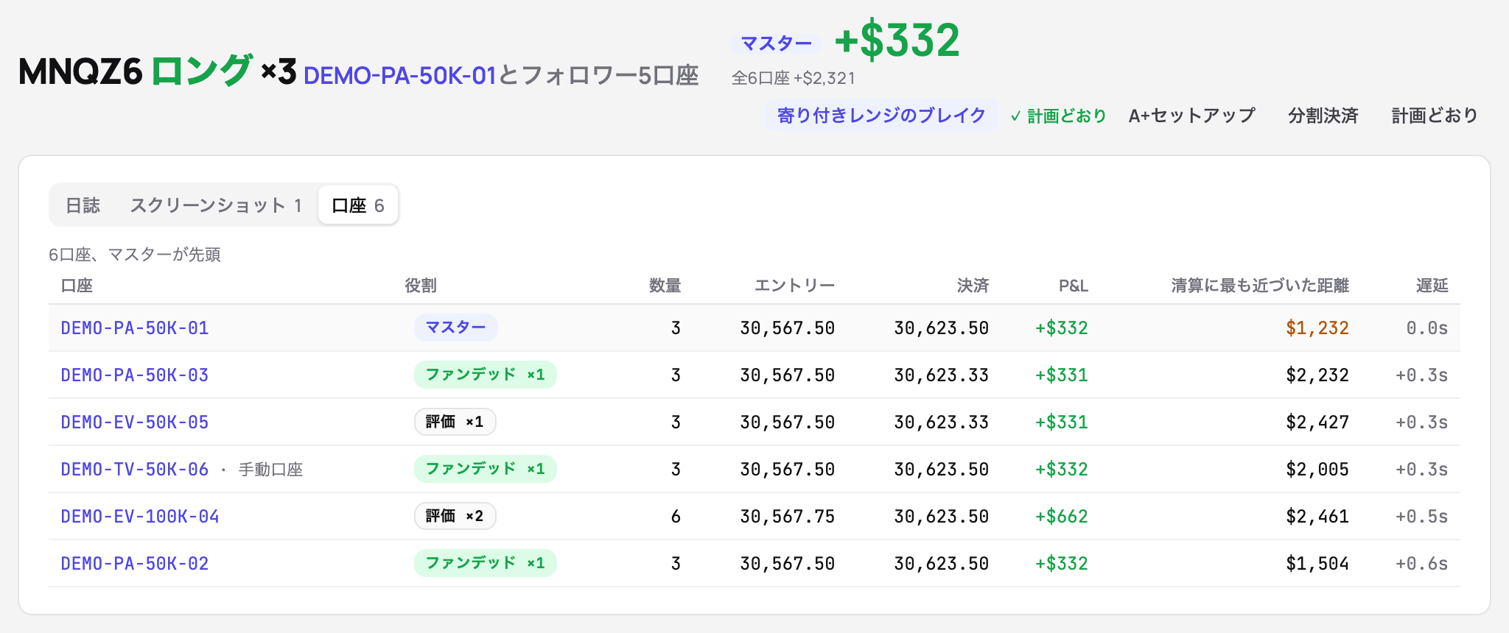
Task: Click the large green +$332 headline figure
Action: coord(897,40)
